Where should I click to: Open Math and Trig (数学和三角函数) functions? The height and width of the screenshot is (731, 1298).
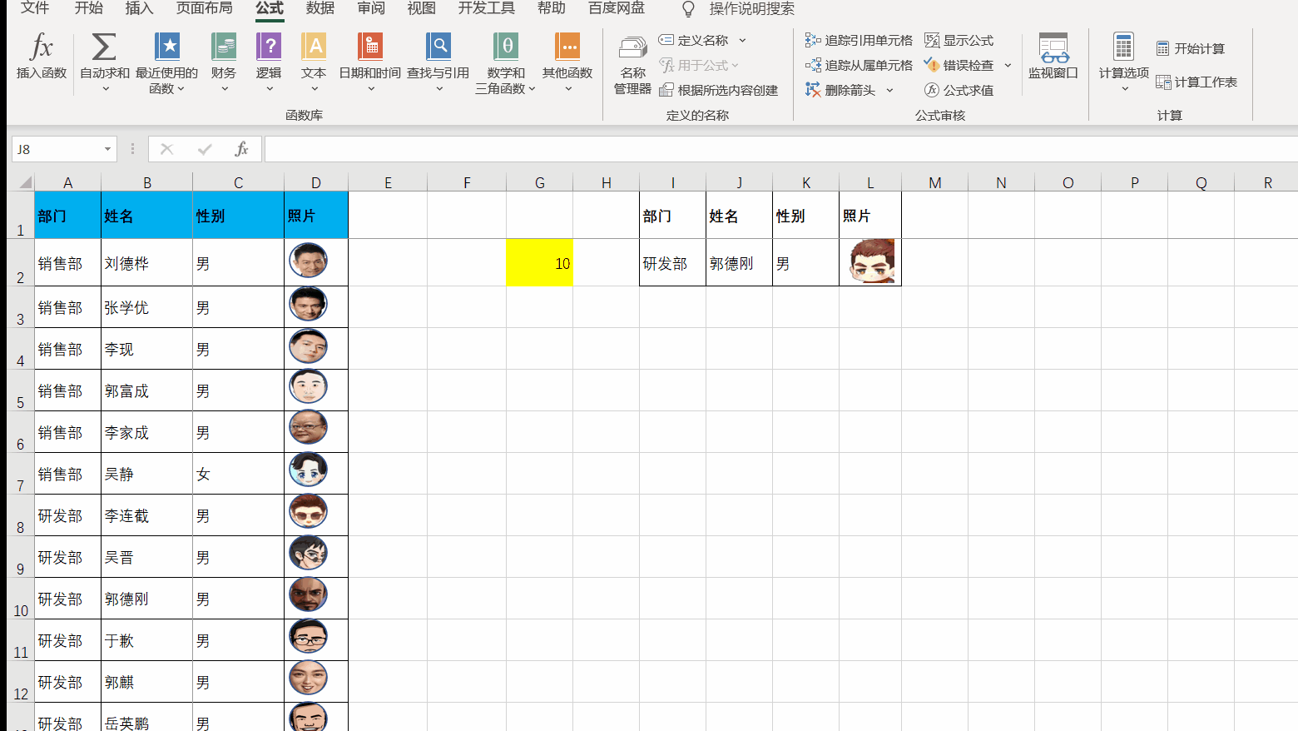[506, 63]
